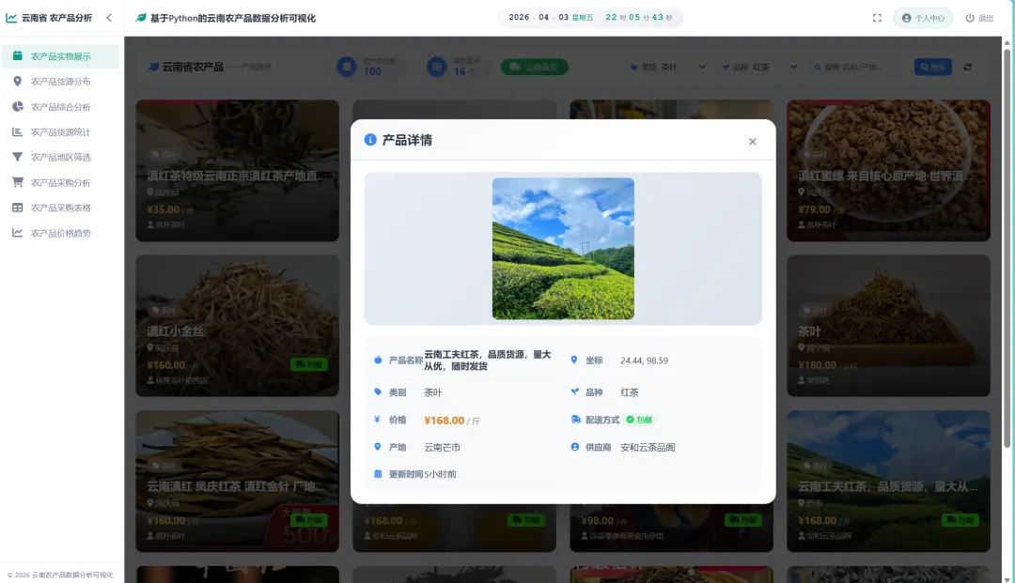Viewport: 1015px width, 583px height.
Task: Click the blue 搜索 button
Action: tap(933, 68)
